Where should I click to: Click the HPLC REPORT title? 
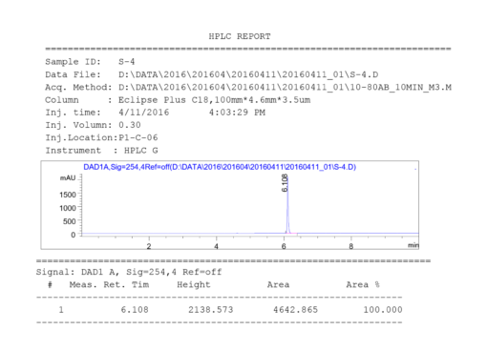[x=240, y=36]
